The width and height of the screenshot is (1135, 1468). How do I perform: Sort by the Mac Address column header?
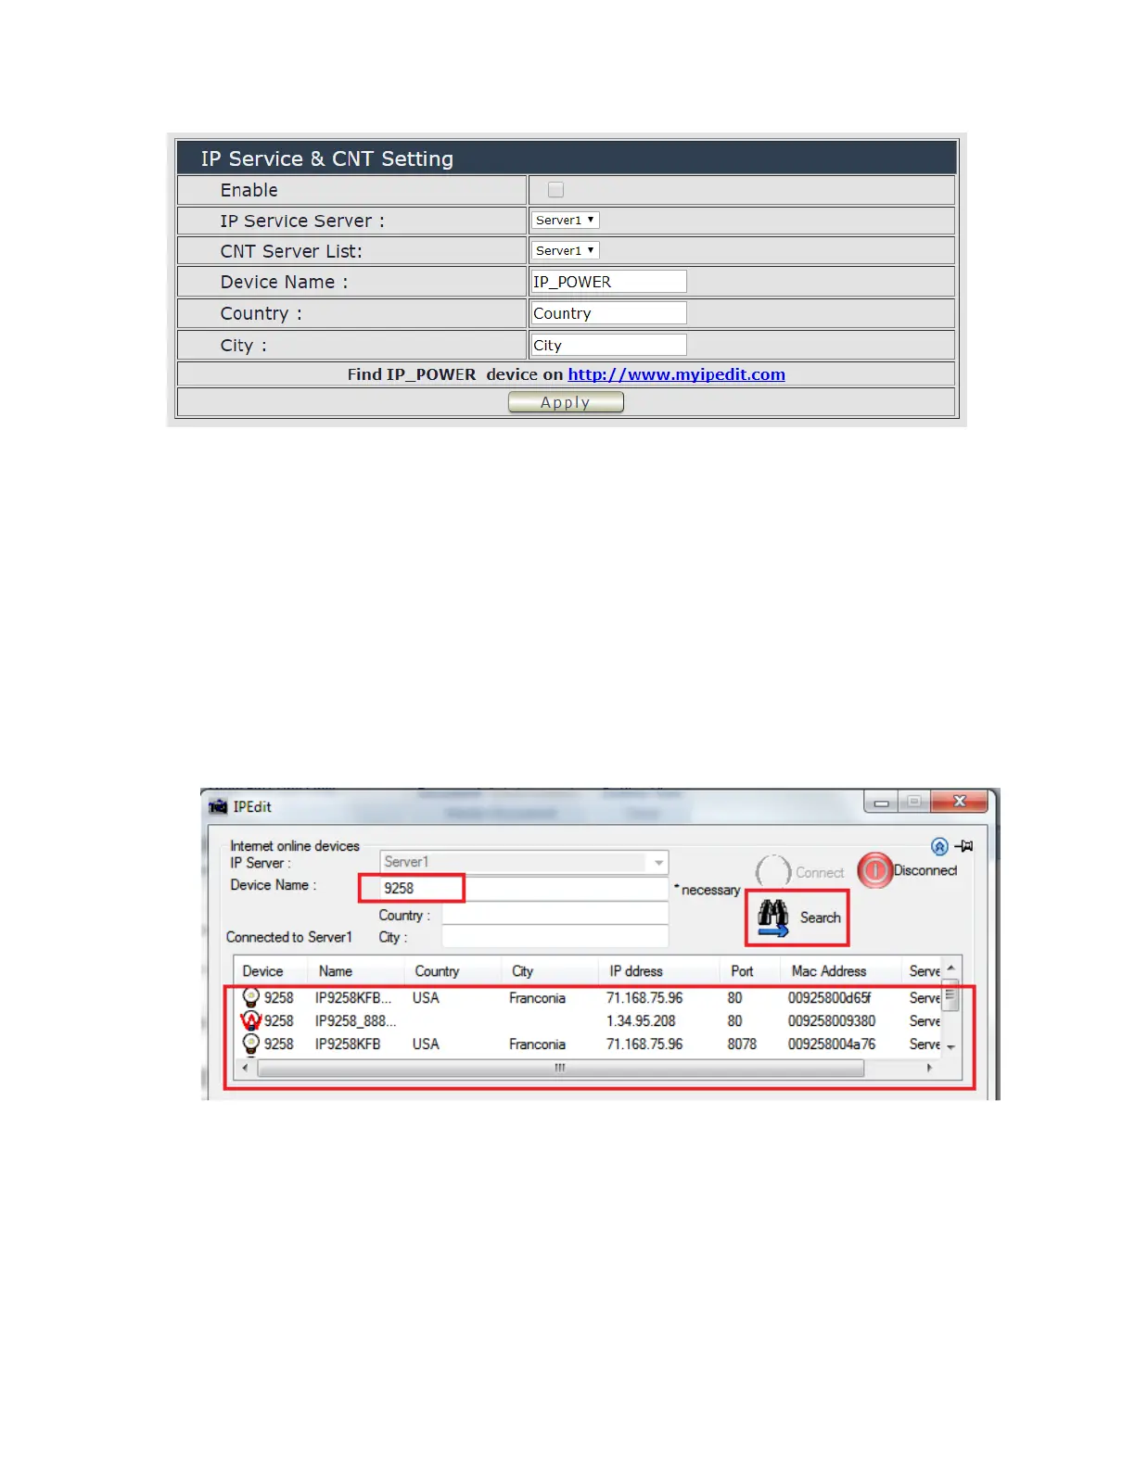point(829,971)
